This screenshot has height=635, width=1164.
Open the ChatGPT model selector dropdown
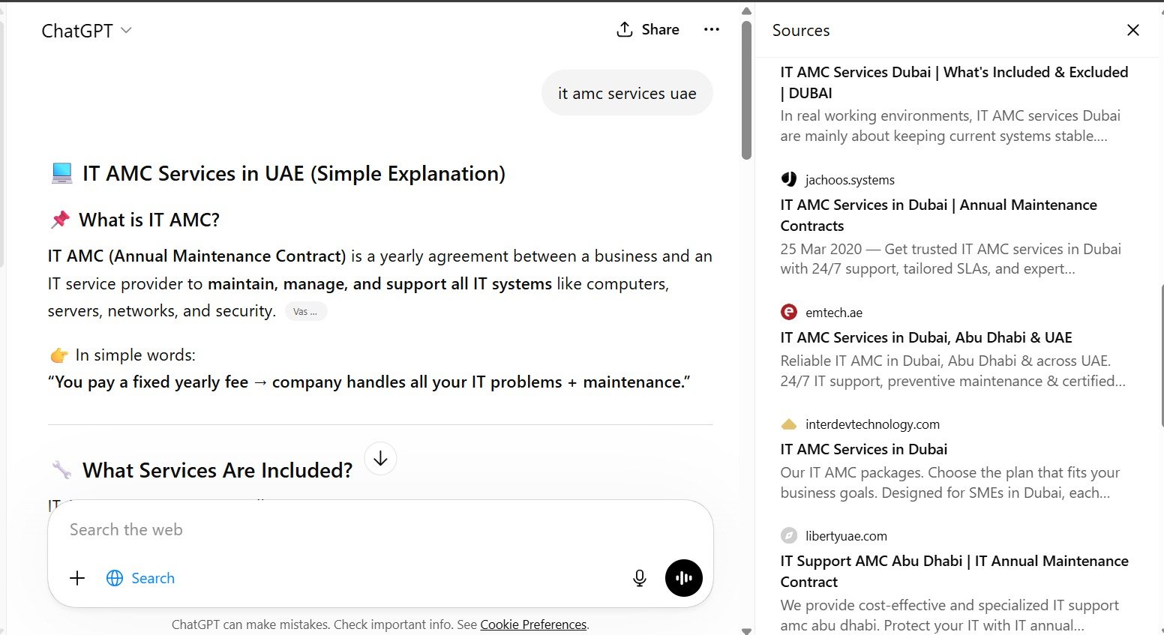tap(86, 31)
